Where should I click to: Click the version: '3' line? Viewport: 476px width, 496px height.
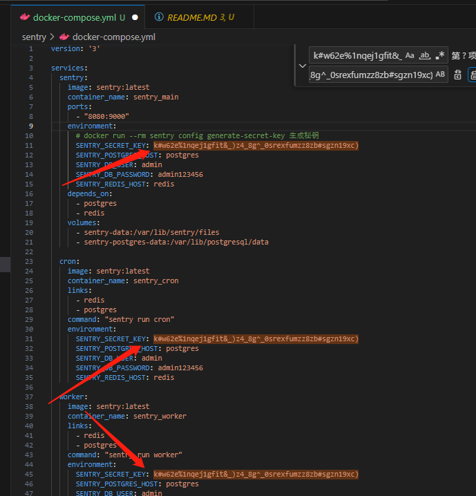(75, 49)
